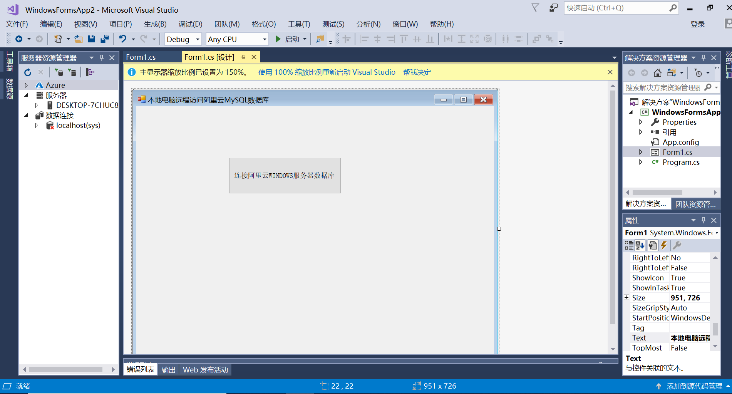Pin the Properties panel

click(704, 220)
